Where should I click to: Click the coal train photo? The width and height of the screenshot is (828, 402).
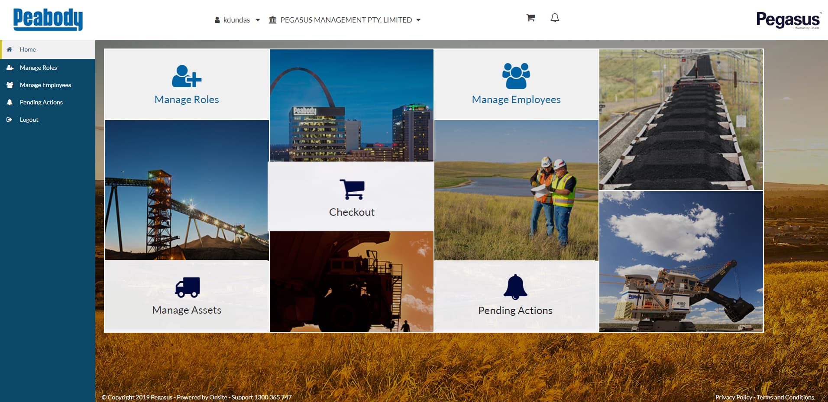tap(681, 120)
